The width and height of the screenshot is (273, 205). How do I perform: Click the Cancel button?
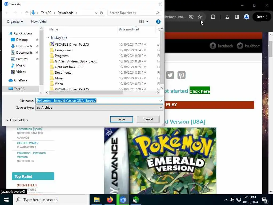(148, 119)
